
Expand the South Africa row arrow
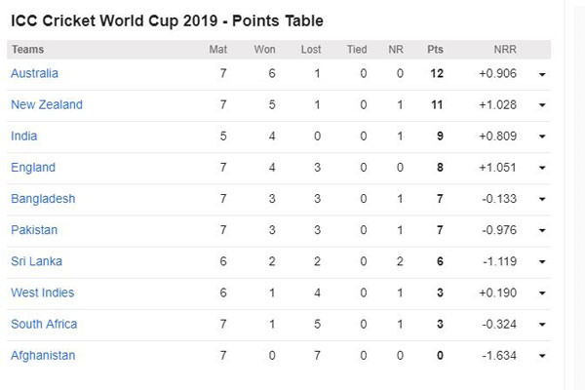(x=542, y=325)
